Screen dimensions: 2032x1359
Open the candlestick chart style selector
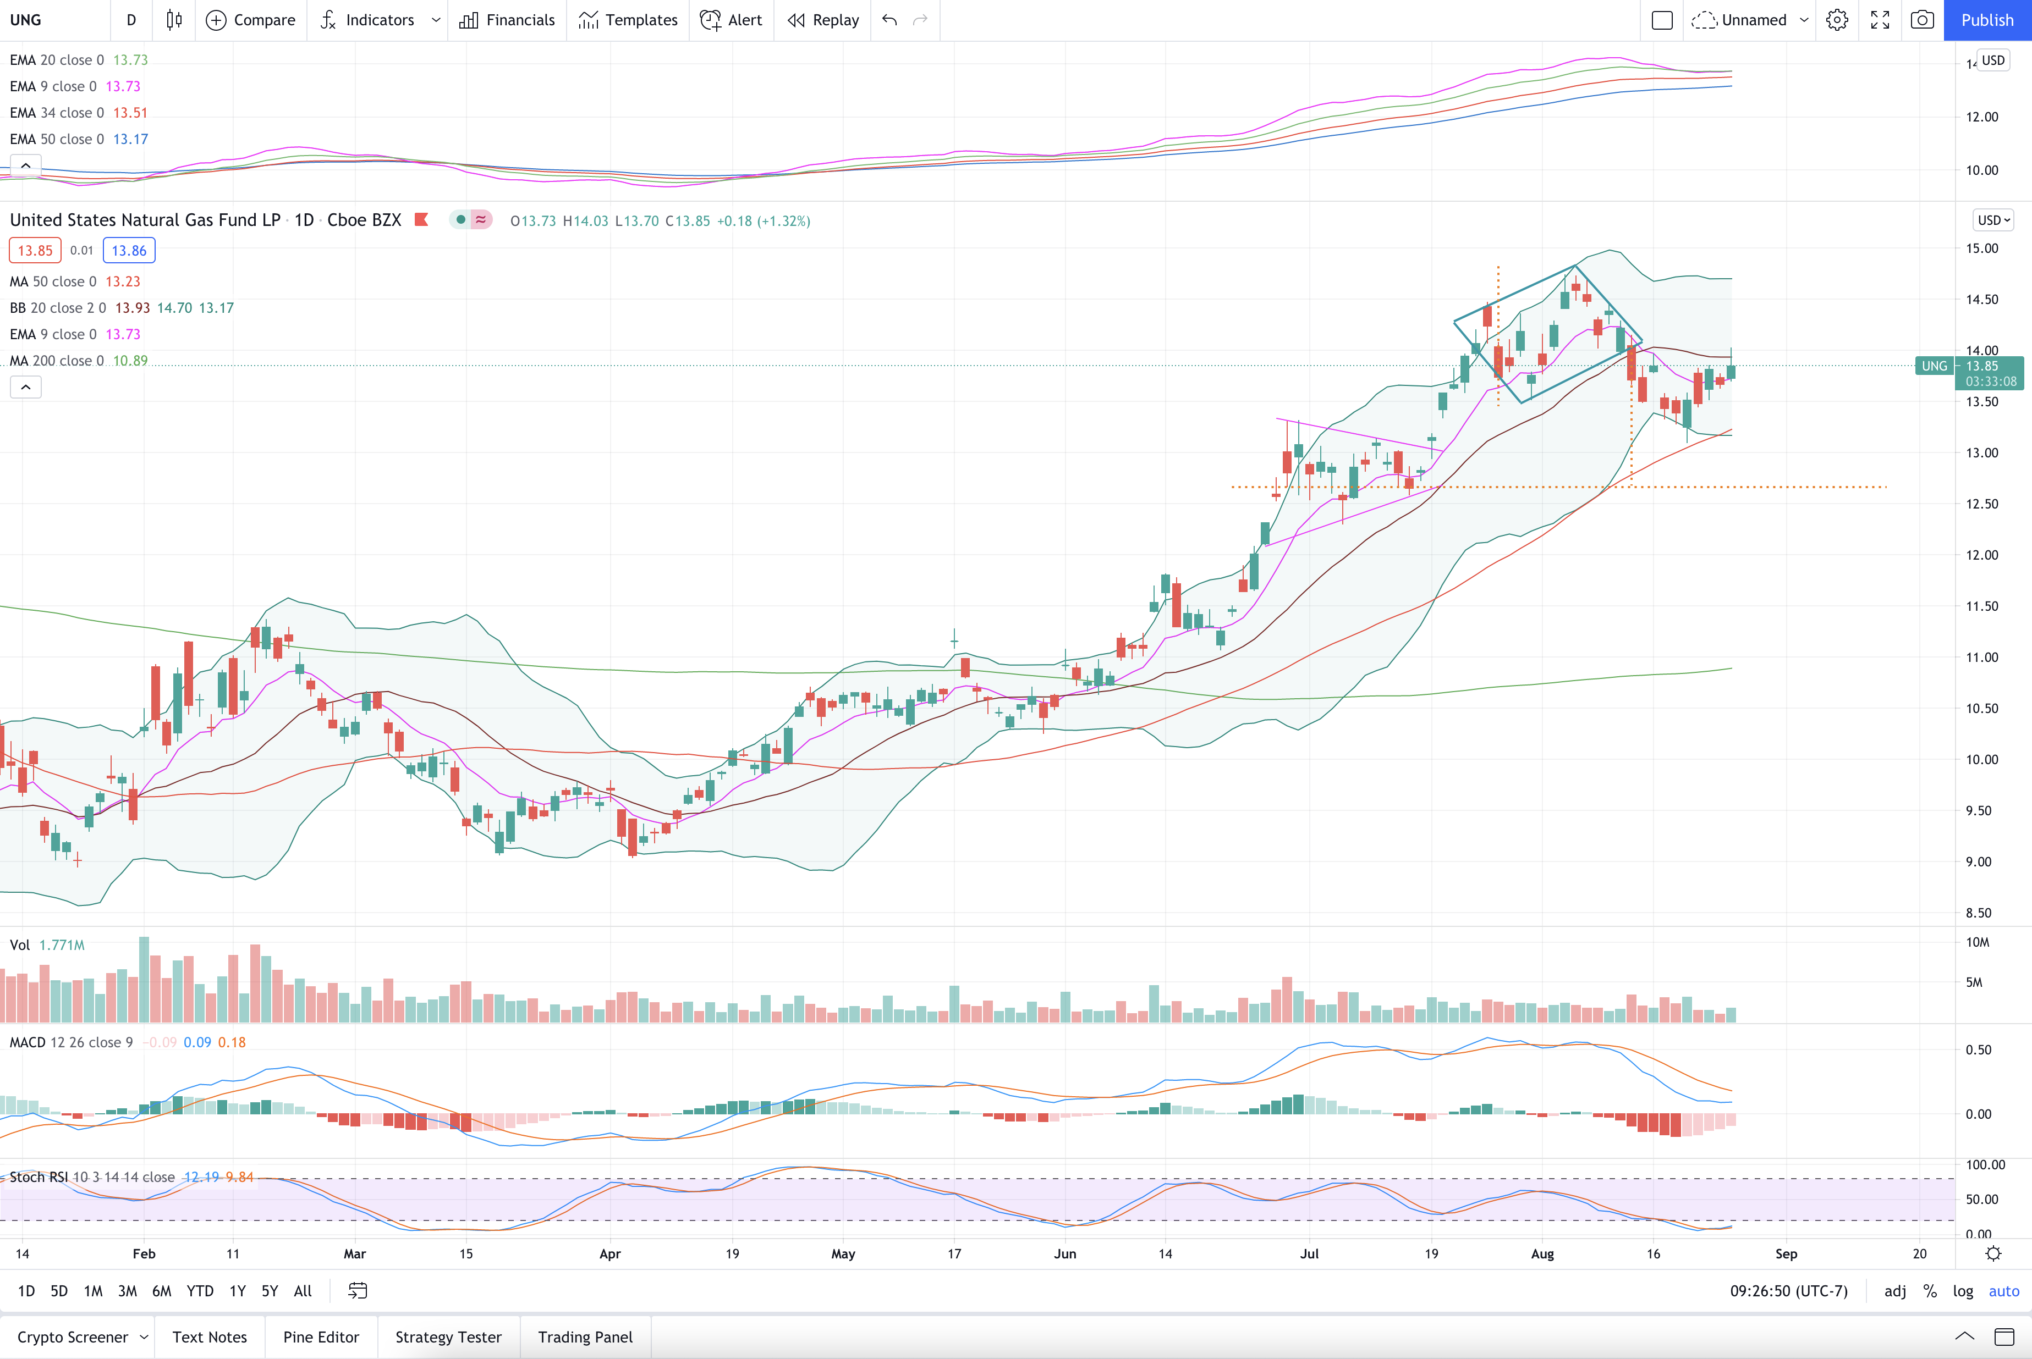click(x=174, y=20)
